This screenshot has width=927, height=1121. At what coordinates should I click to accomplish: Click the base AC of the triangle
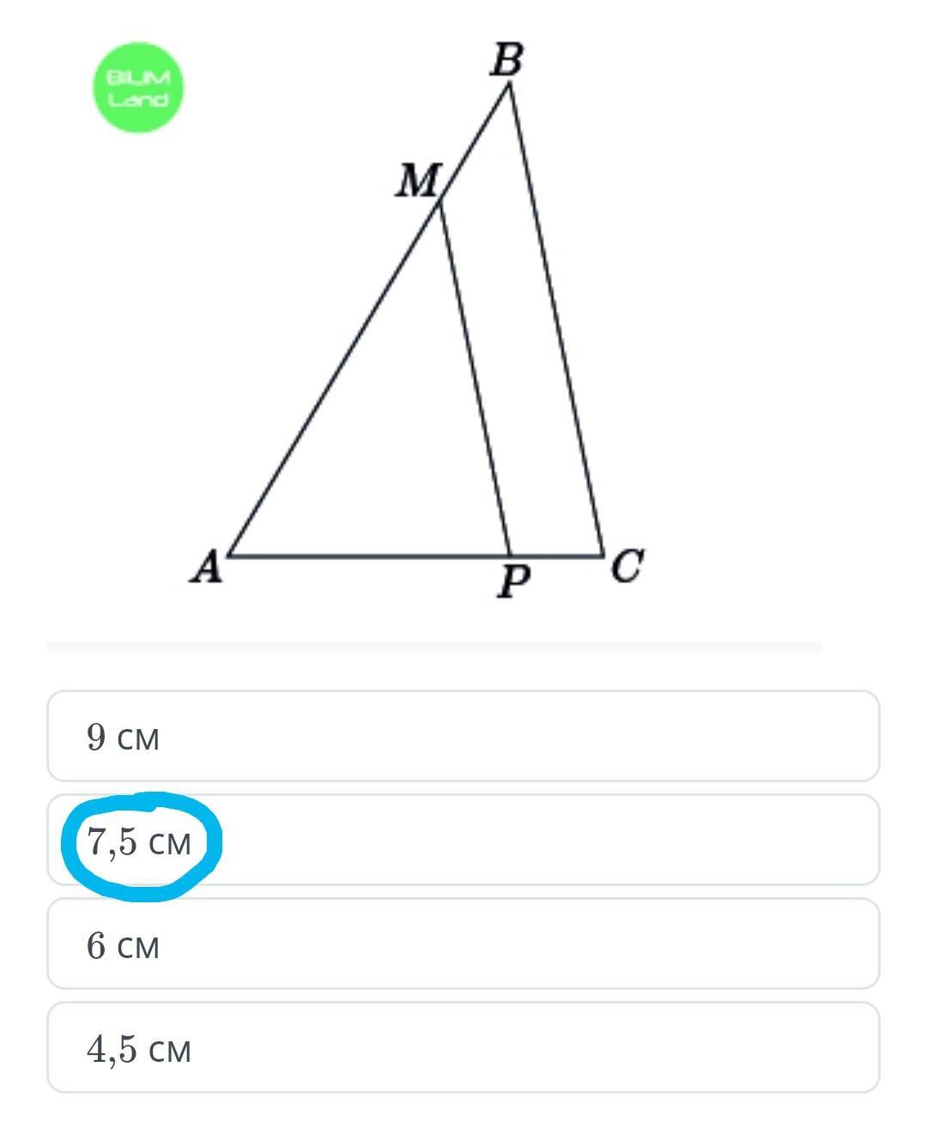coord(415,557)
